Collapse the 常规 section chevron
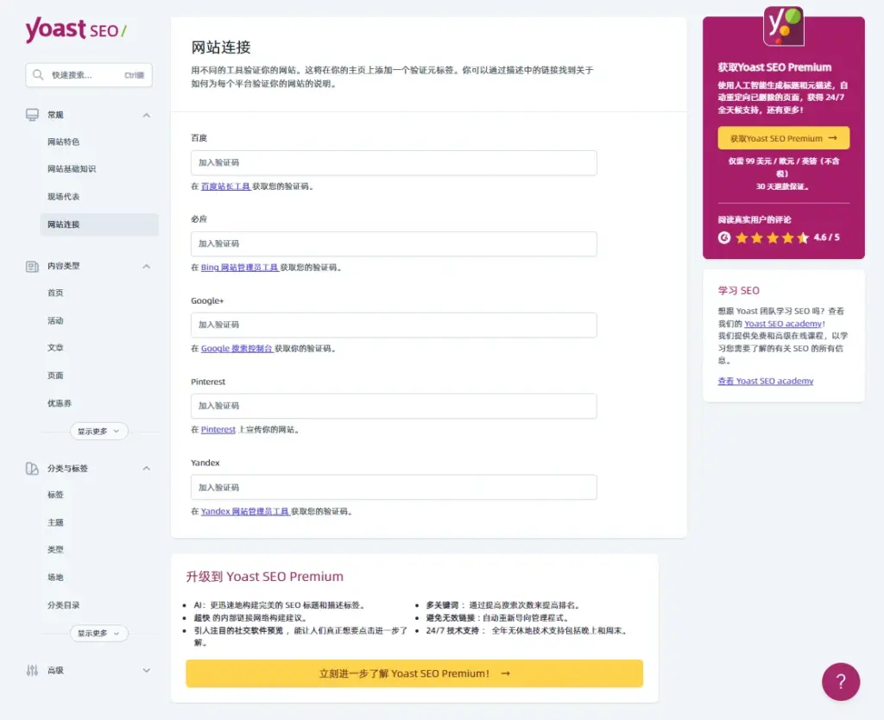 point(146,115)
